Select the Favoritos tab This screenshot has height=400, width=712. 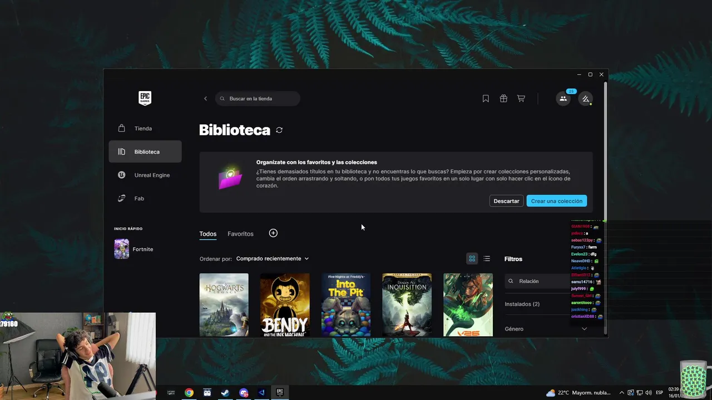pyautogui.click(x=240, y=234)
